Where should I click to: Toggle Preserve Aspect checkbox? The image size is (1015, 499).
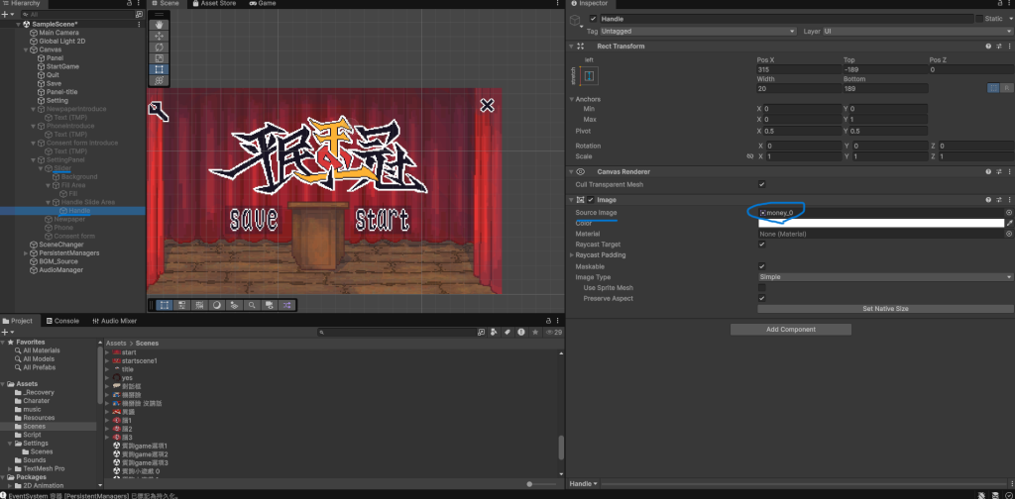(x=761, y=299)
